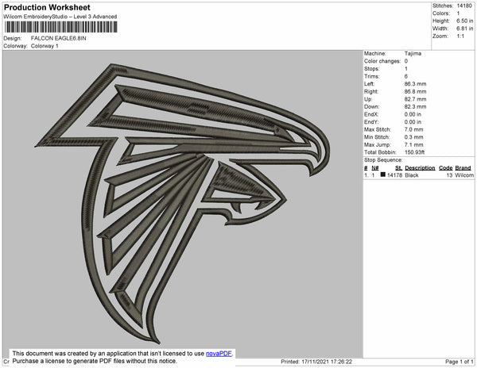Click the 'Purchase a license' notice line

pos(95,361)
